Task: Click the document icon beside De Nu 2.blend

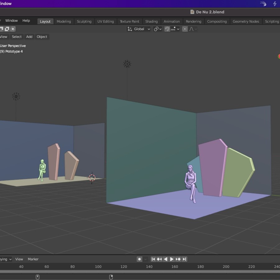Action: [192, 12]
